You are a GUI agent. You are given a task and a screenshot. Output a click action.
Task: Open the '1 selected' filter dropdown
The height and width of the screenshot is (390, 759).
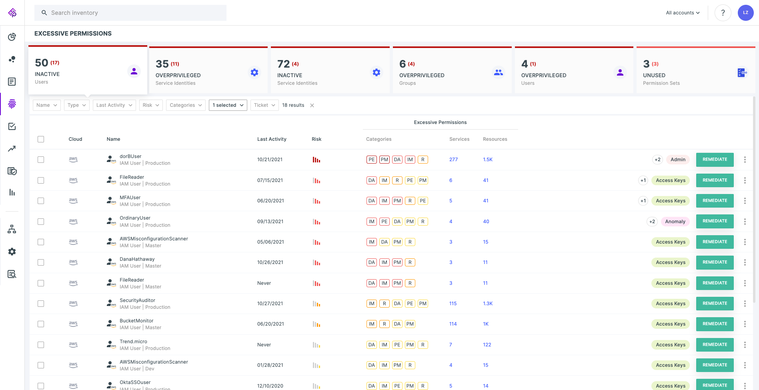click(228, 105)
